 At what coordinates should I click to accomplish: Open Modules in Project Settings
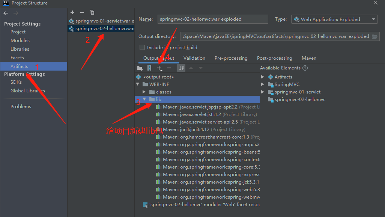[x=20, y=40]
